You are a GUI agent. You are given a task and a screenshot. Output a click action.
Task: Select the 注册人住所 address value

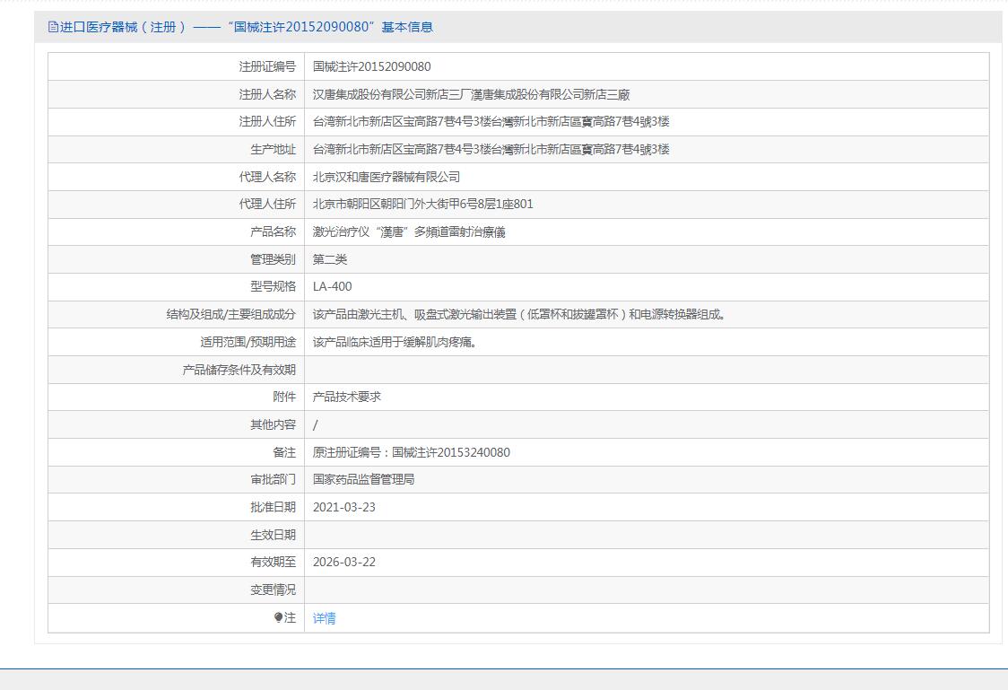pyautogui.click(x=491, y=121)
